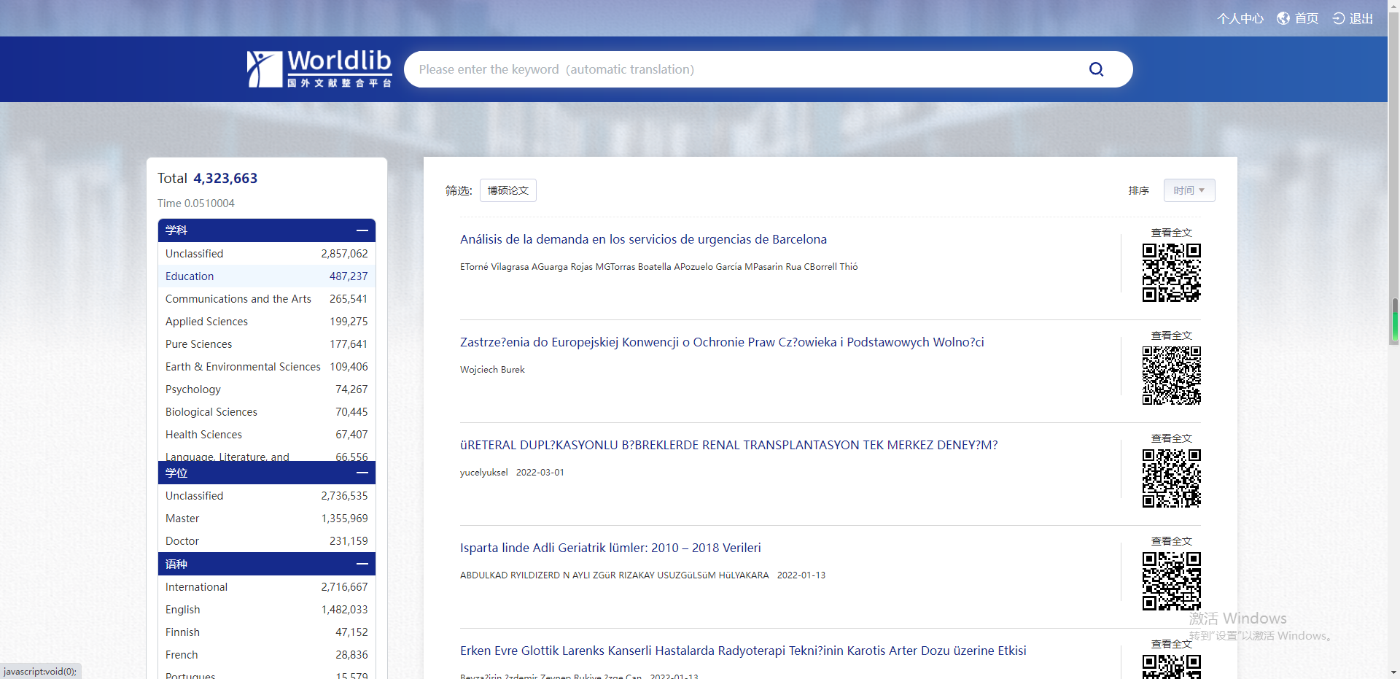View full text 查看全文 for Análisis article
1400x679 pixels.
tap(1171, 233)
